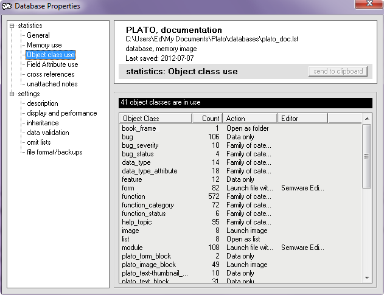Image resolution: width=384 pixels, height=295 pixels.
Task: Select Field Attribute use item
Action: click(52, 64)
